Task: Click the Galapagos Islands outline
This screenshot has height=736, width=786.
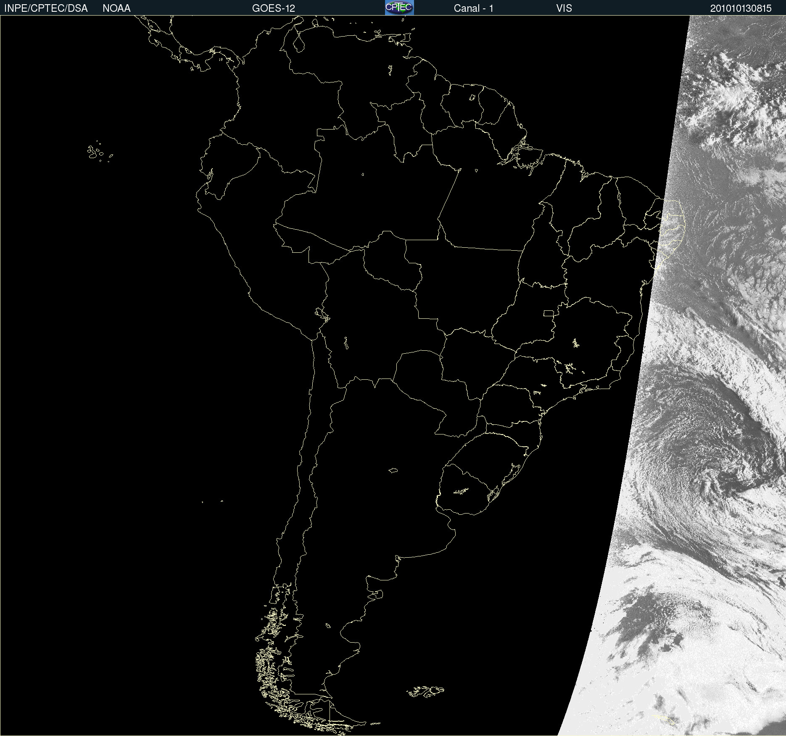Action: click(100, 152)
